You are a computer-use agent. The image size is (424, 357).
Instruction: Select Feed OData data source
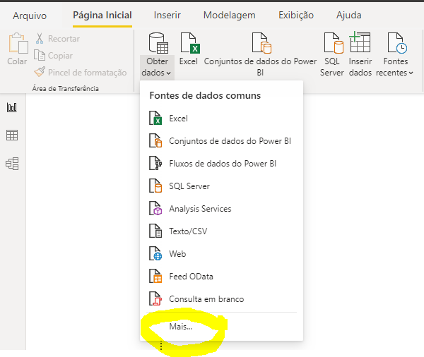tap(221, 277)
